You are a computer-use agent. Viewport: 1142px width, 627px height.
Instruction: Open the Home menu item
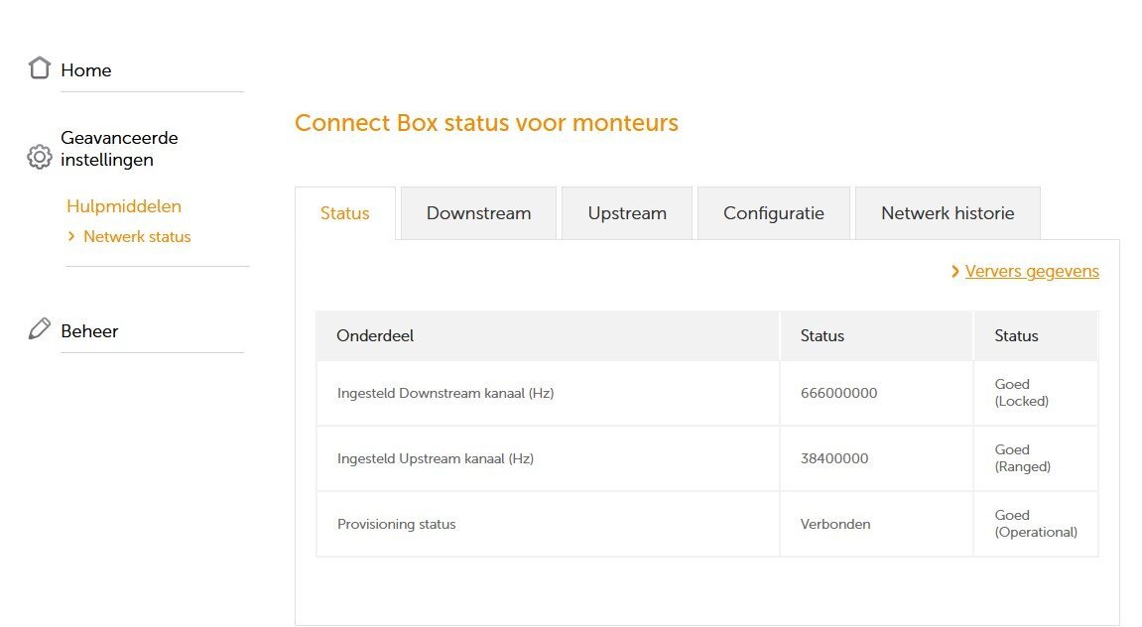(86, 70)
